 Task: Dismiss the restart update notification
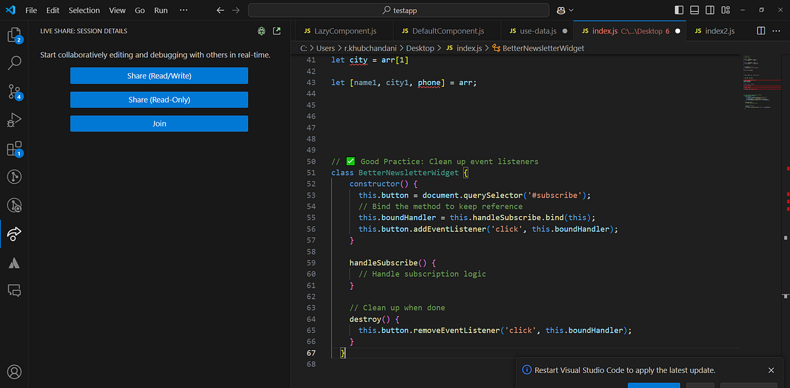tap(771, 370)
